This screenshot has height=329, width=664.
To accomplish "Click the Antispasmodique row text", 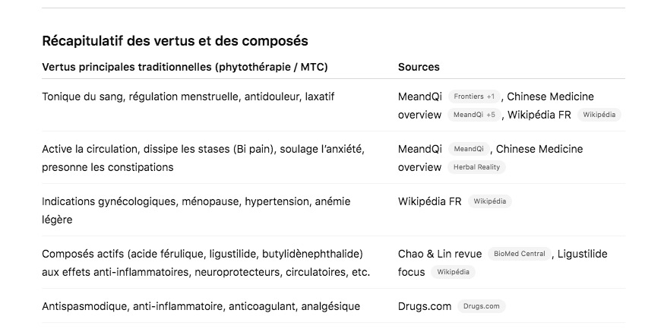I will coord(201,306).
